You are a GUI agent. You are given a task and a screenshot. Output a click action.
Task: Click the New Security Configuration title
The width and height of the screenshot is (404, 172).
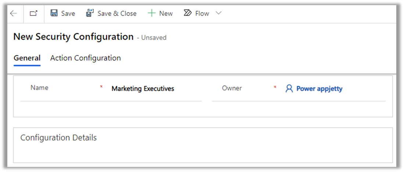(73, 37)
